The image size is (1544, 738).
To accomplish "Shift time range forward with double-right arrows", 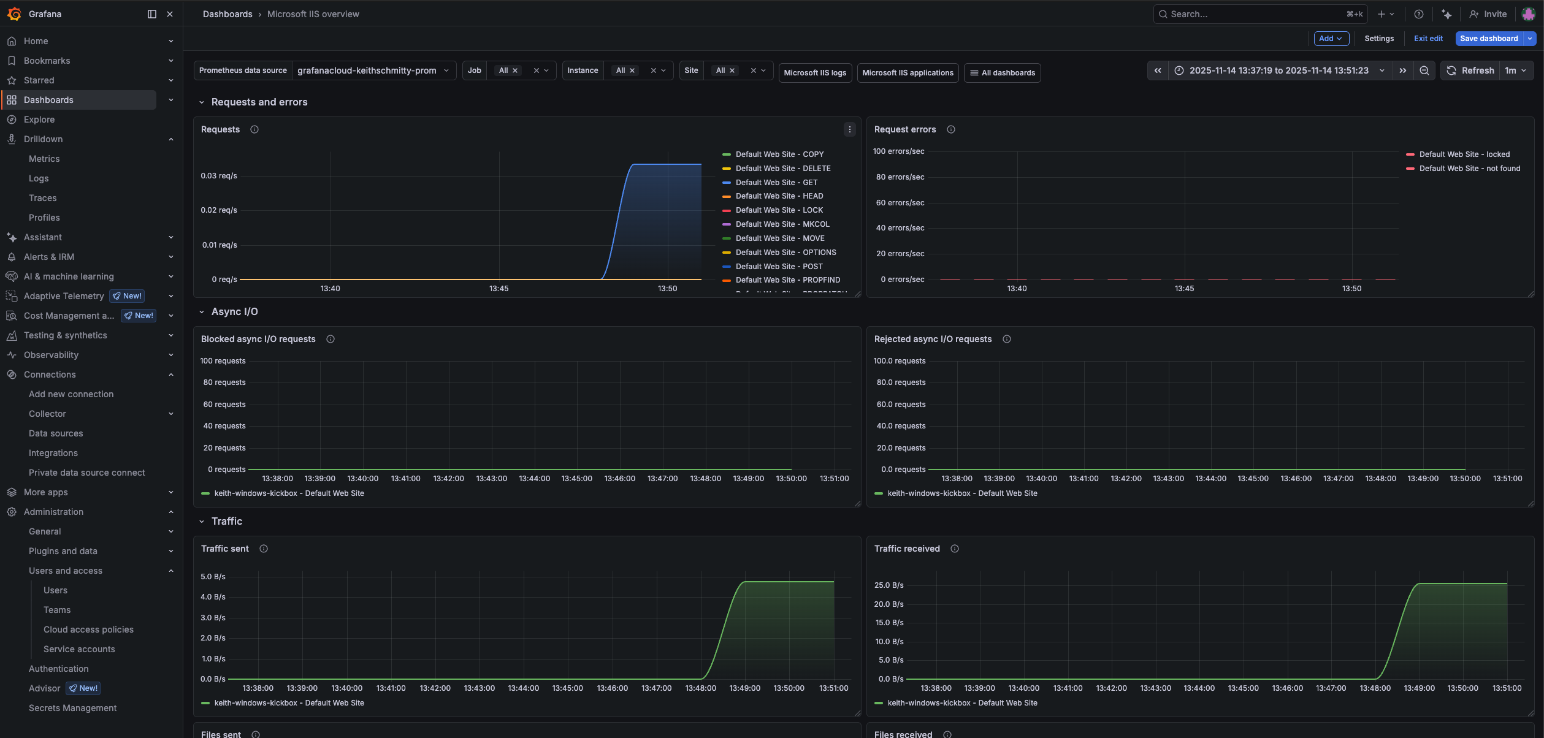I will pos(1402,70).
